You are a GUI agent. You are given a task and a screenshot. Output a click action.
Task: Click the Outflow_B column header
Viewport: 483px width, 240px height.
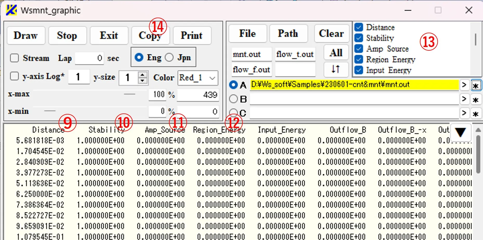tap(348, 130)
